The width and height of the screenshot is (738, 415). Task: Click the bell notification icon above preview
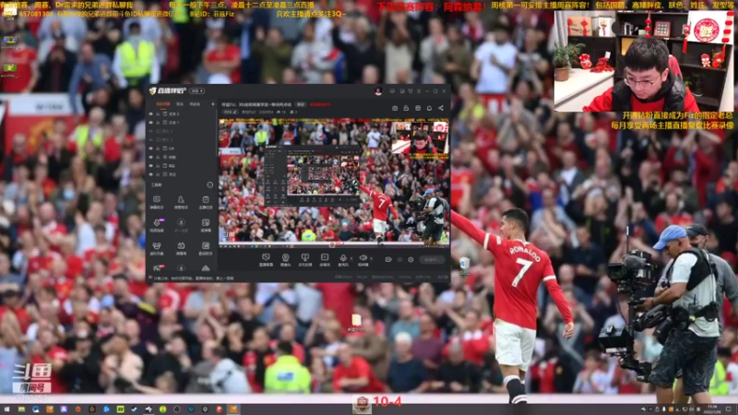pos(429,108)
